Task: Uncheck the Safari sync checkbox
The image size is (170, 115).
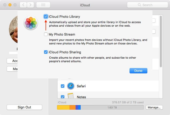Action: coord(62,86)
